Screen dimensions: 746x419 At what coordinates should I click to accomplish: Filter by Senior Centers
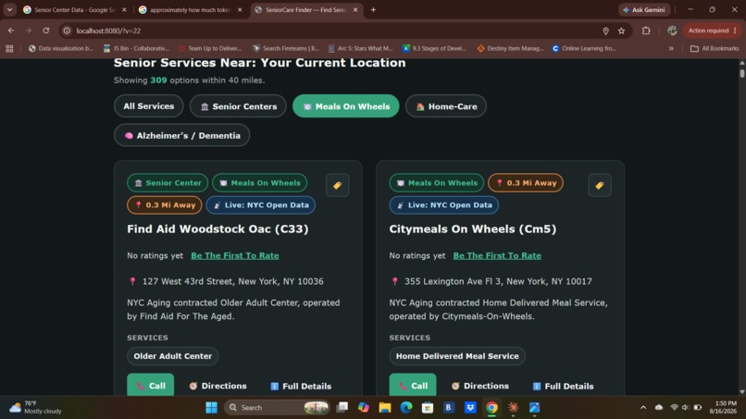pyautogui.click(x=238, y=106)
